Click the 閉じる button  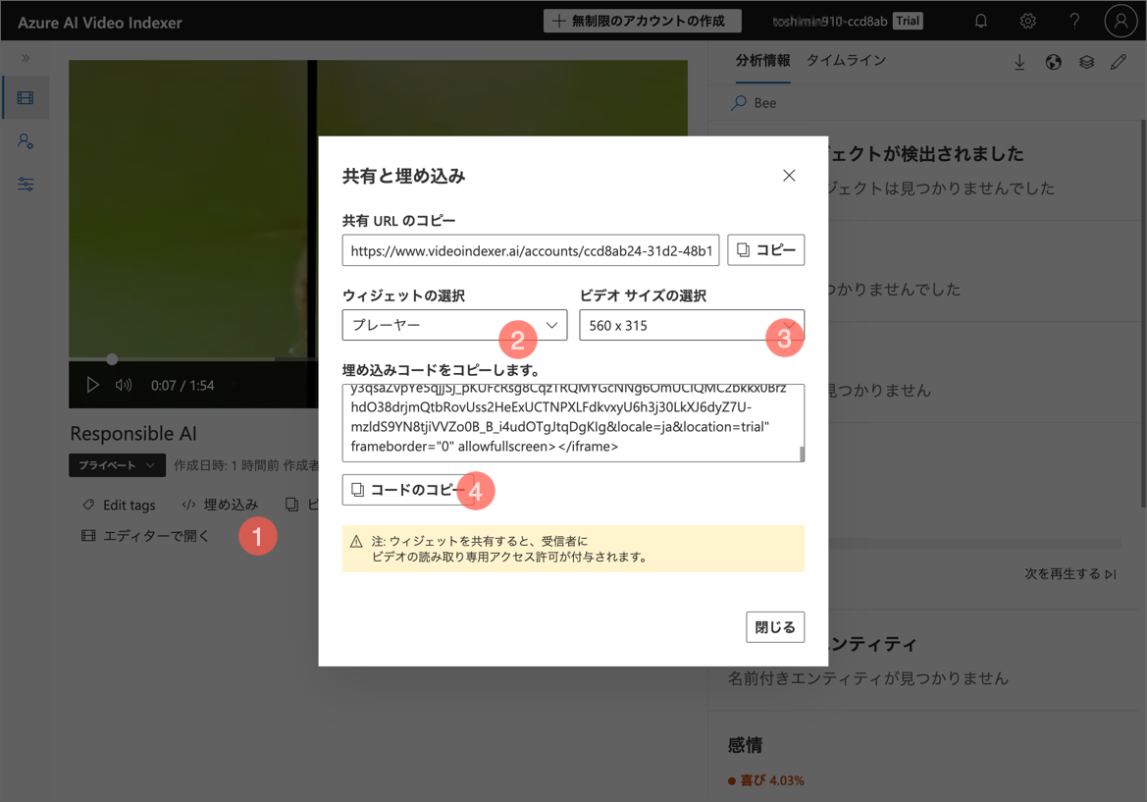(775, 627)
